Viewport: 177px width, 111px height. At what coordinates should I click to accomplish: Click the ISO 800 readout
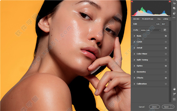[136, 19]
